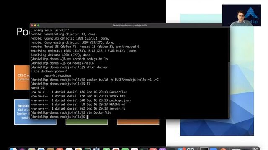Click the 'll' command line

(x=60, y=84)
